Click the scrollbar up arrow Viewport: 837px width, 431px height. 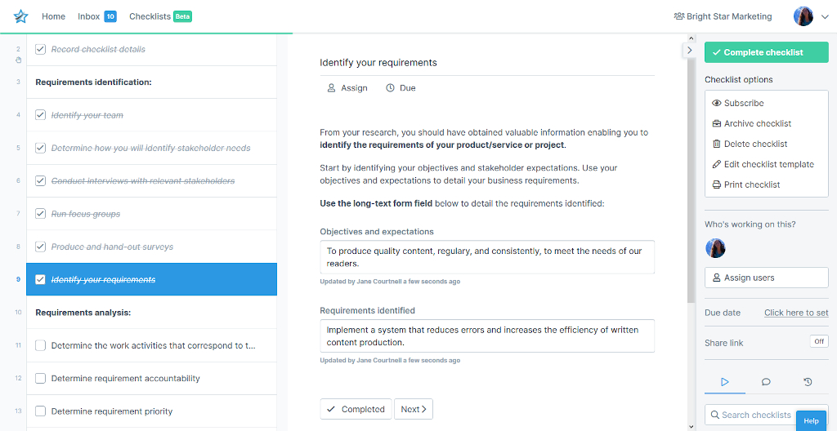coord(692,38)
